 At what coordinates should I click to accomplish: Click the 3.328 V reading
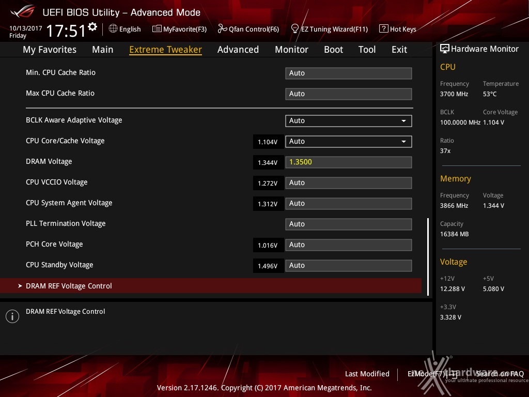[450, 317]
